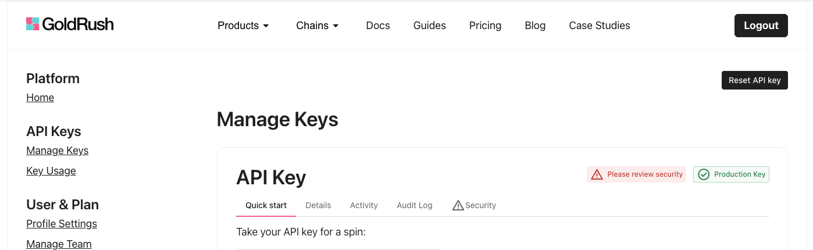Go to the Guides page
This screenshot has width=813, height=250.
430,26
